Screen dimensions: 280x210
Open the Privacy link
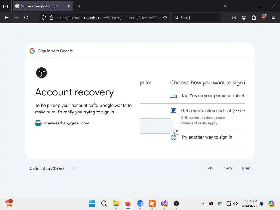[x=227, y=168]
